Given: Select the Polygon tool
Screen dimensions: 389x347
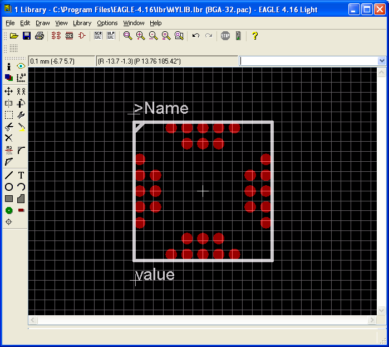Looking at the screenshot, I should [21, 199].
